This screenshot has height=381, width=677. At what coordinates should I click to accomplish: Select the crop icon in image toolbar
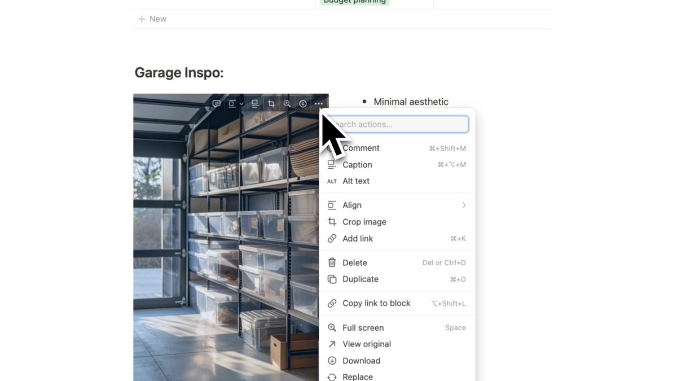coord(271,104)
